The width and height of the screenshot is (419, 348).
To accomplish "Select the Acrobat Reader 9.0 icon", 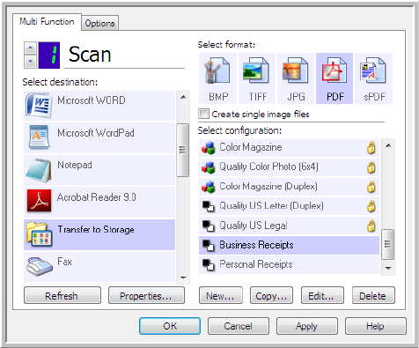I will click(x=39, y=201).
